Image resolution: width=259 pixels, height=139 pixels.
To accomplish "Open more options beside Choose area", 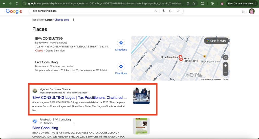I will point(74,20).
